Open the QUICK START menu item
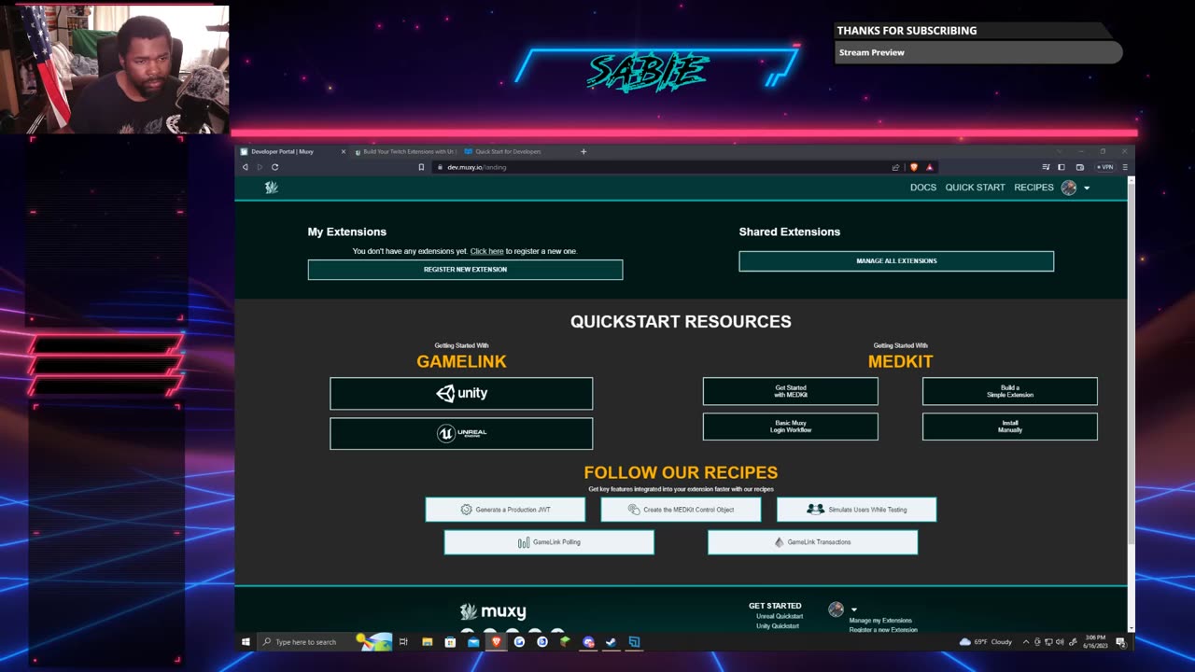This screenshot has width=1195, height=672. [x=975, y=188]
